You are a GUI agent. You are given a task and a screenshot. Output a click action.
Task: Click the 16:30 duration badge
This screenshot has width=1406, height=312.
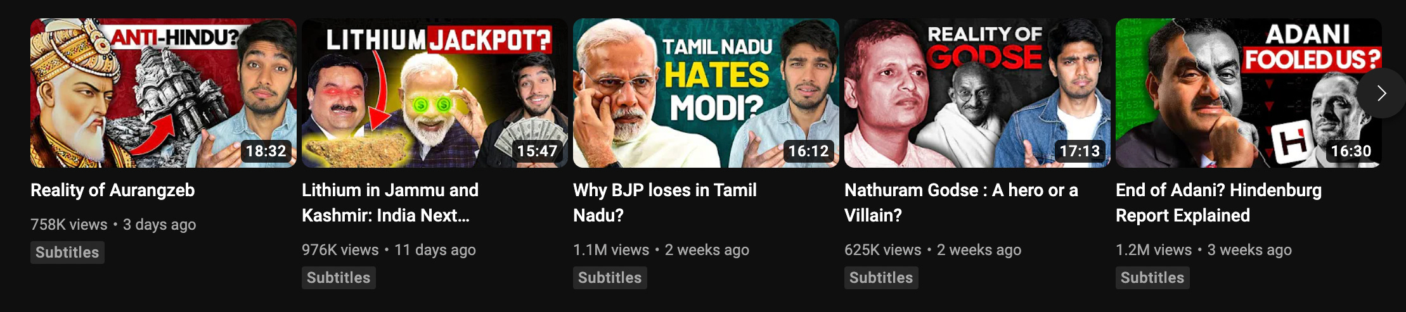click(1351, 151)
